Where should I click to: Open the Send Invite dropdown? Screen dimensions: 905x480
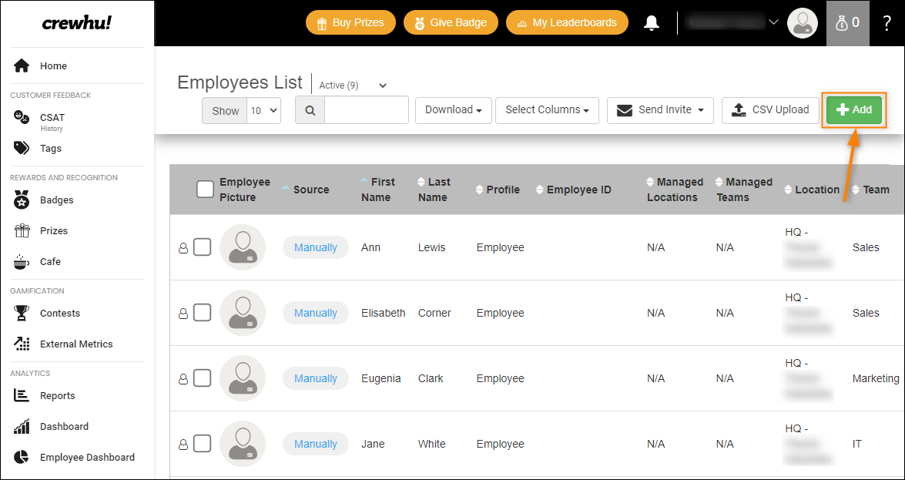(x=660, y=109)
